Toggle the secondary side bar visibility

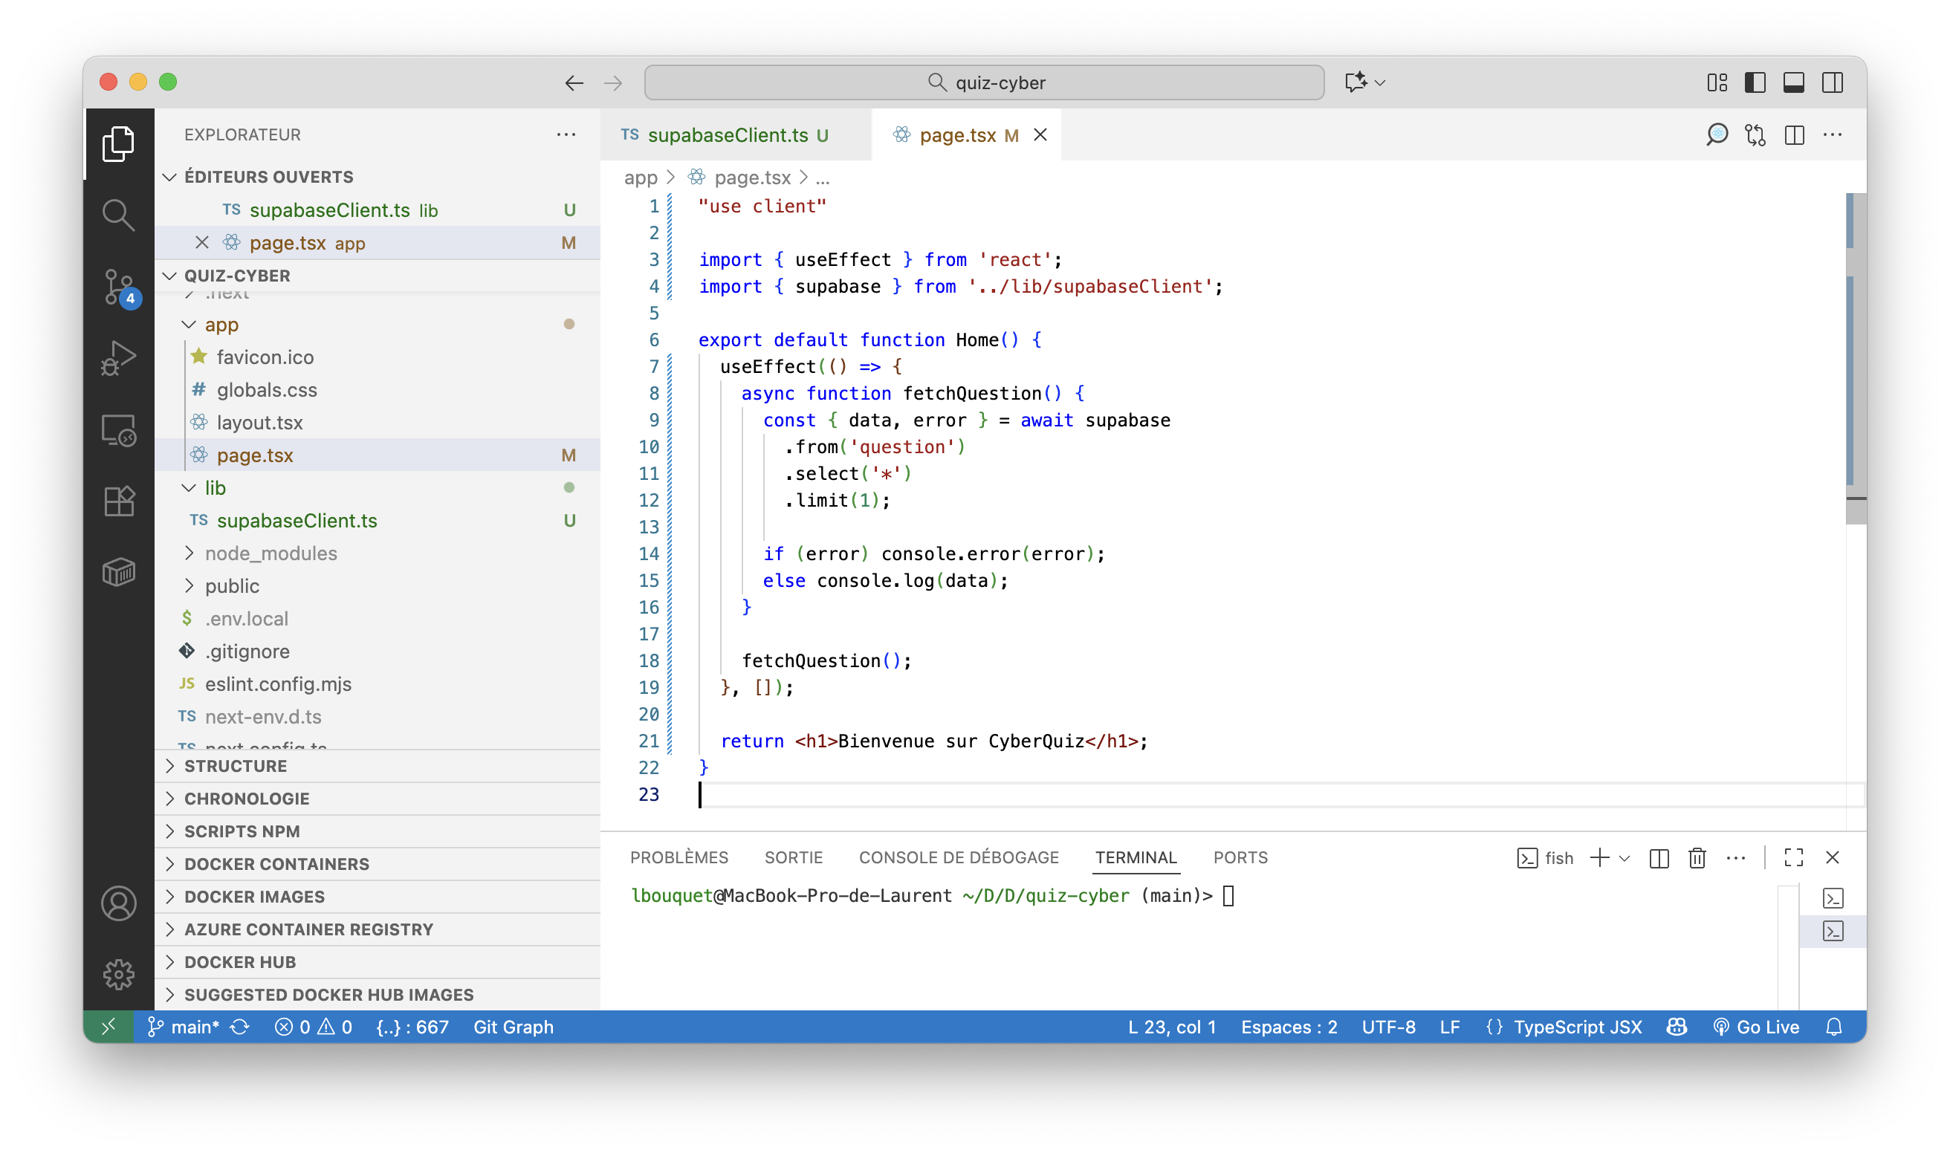[1832, 82]
